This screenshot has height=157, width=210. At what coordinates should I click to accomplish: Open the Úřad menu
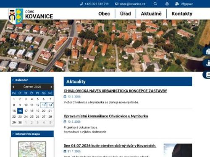point(126,14)
